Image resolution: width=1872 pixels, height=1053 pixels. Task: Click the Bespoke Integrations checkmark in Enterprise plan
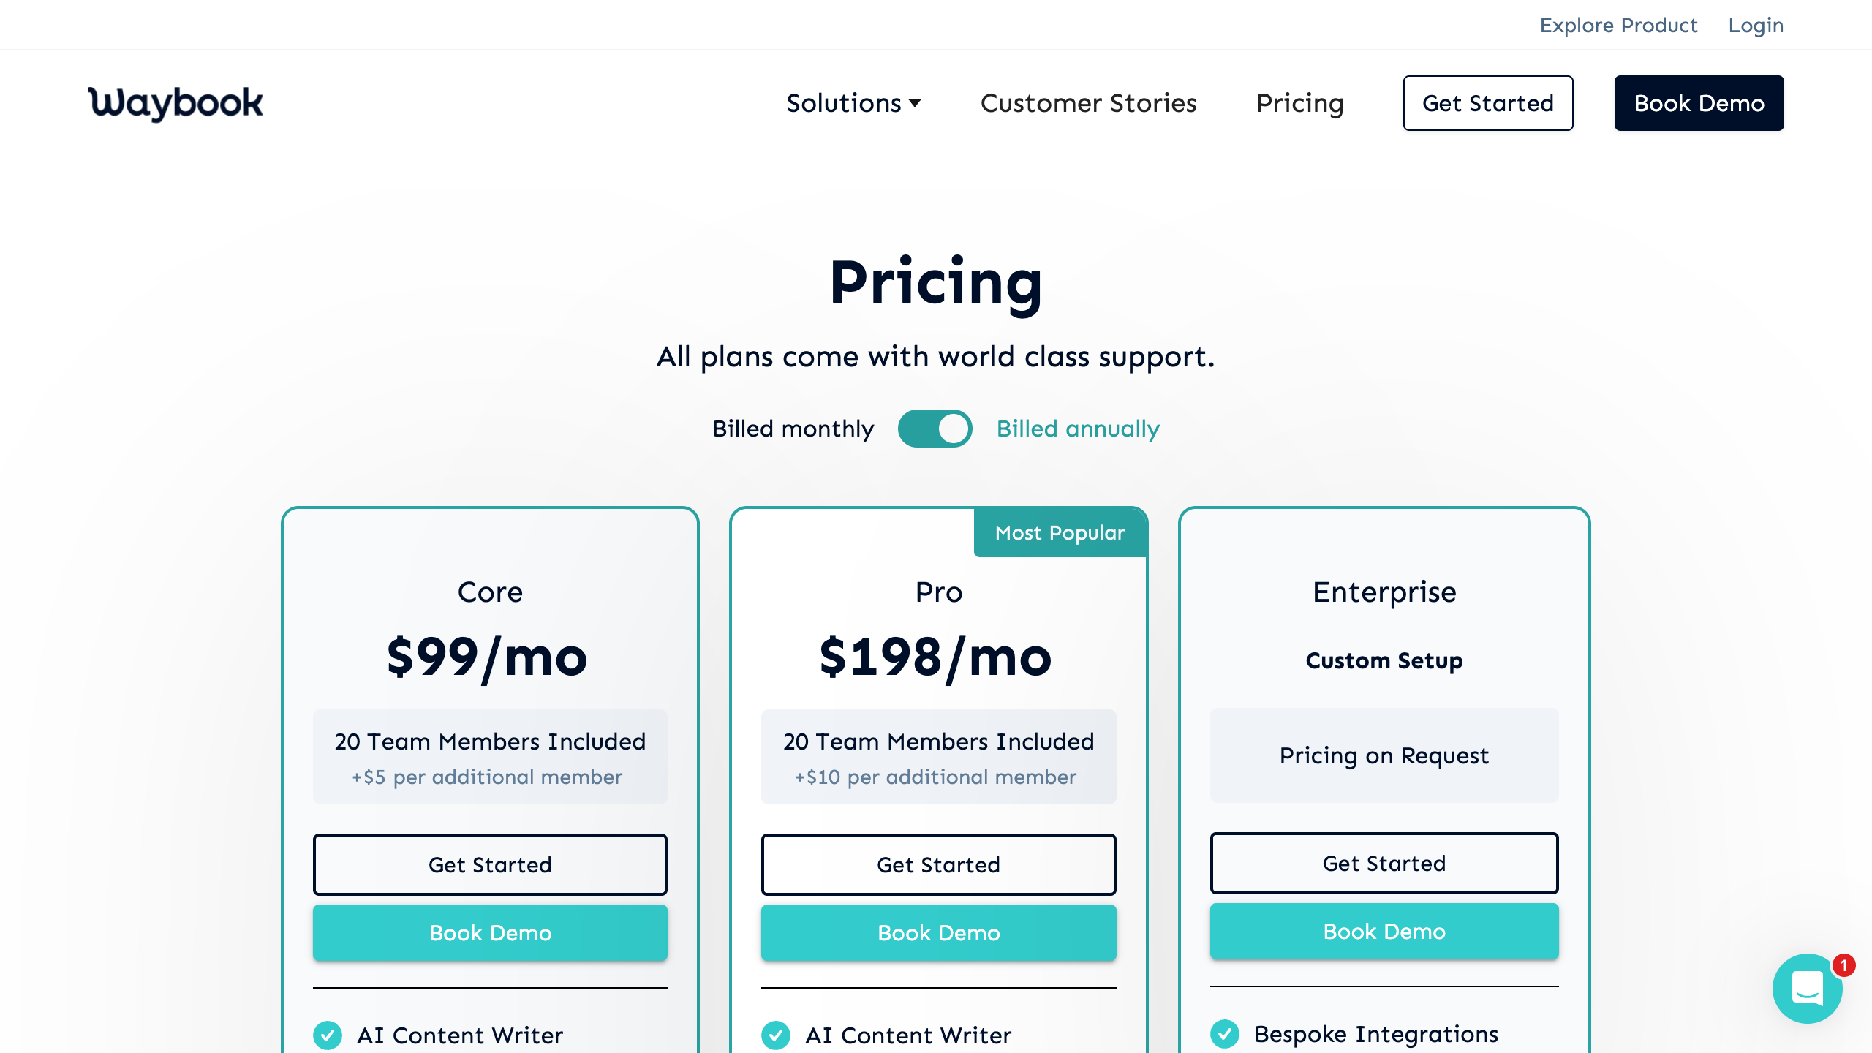pyautogui.click(x=1226, y=1033)
